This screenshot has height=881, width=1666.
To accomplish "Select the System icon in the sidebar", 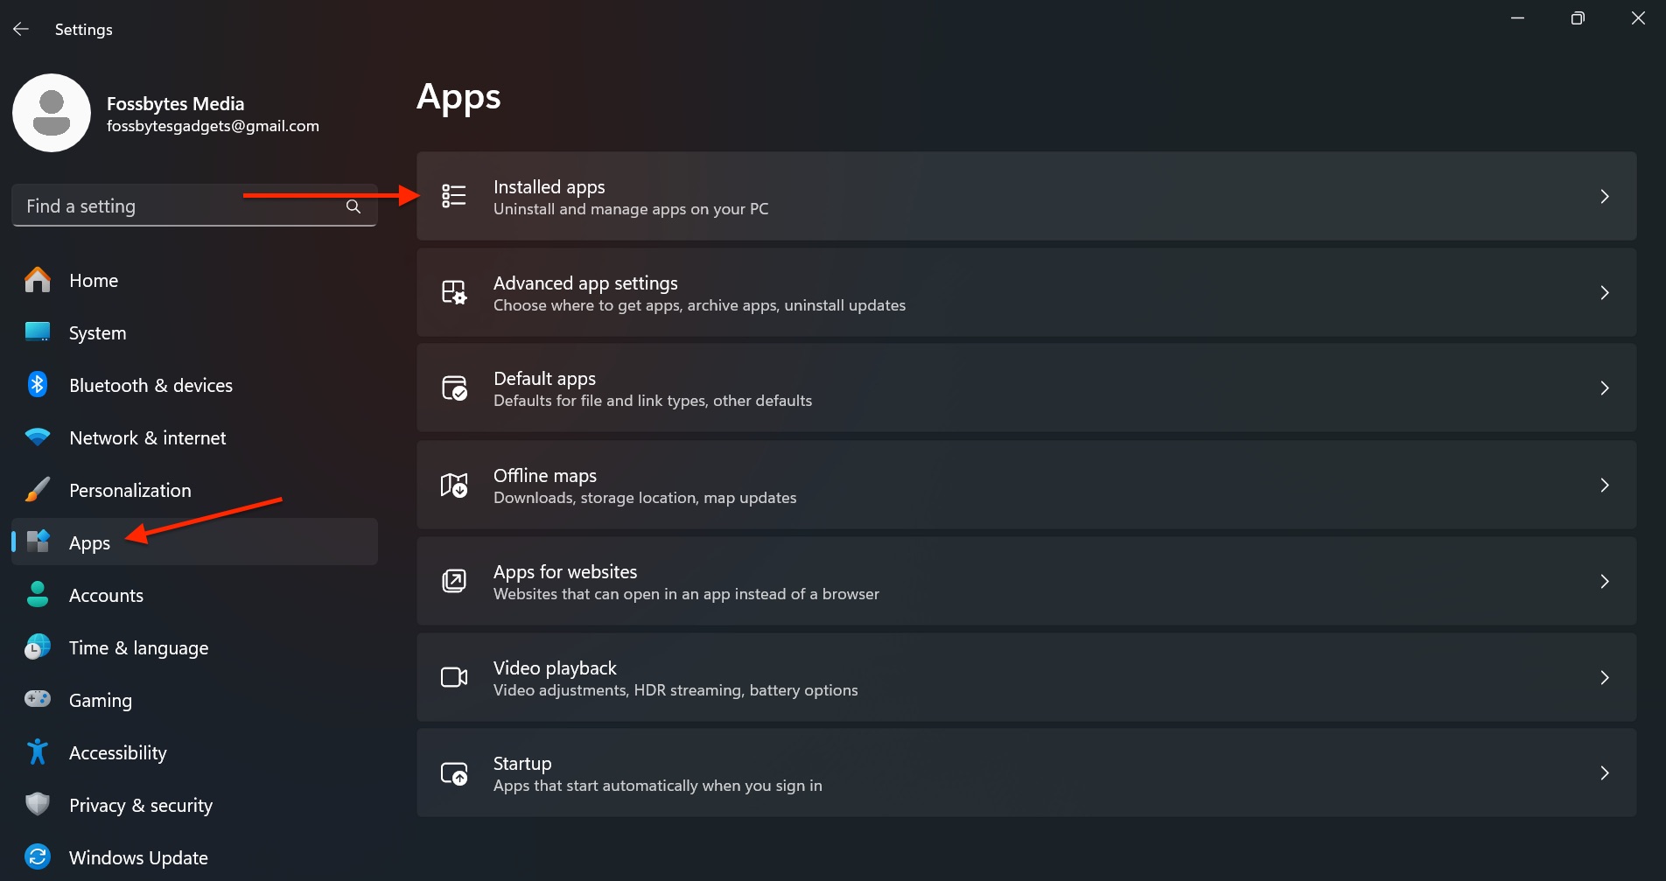I will coord(37,332).
